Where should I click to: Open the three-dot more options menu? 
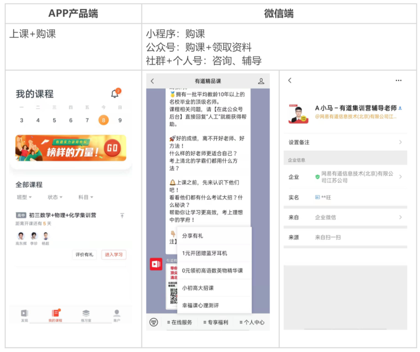click(399, 80)
